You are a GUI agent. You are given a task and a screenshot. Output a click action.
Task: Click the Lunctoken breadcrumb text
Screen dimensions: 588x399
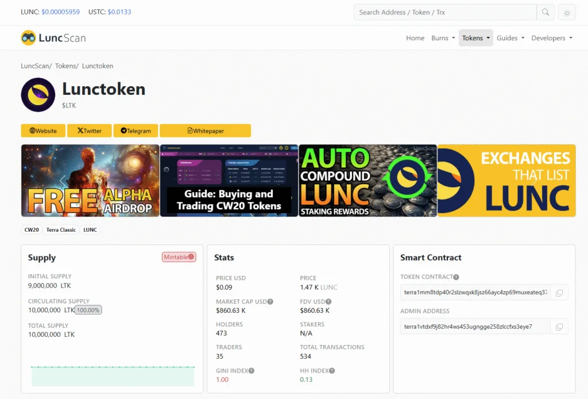[x=98, y=66]
